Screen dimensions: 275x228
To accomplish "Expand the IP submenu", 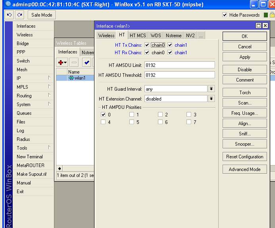I will [x=49, y=78].
